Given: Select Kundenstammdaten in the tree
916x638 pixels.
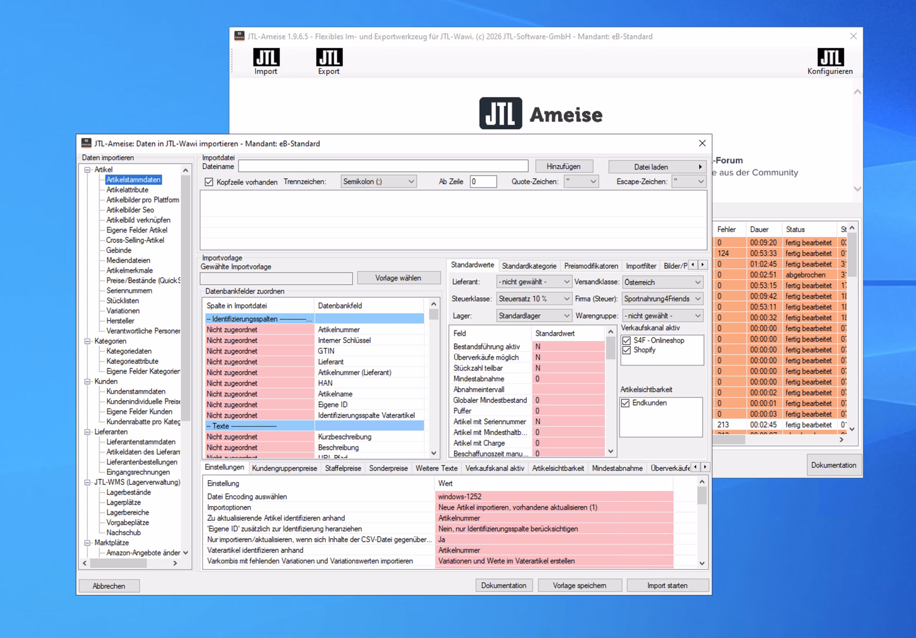Looking at the screenshot, I should tap(136, 391).
